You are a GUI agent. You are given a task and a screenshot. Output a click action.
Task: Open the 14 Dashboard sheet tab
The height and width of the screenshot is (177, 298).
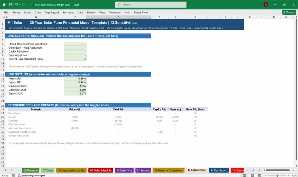click(219, 170)
